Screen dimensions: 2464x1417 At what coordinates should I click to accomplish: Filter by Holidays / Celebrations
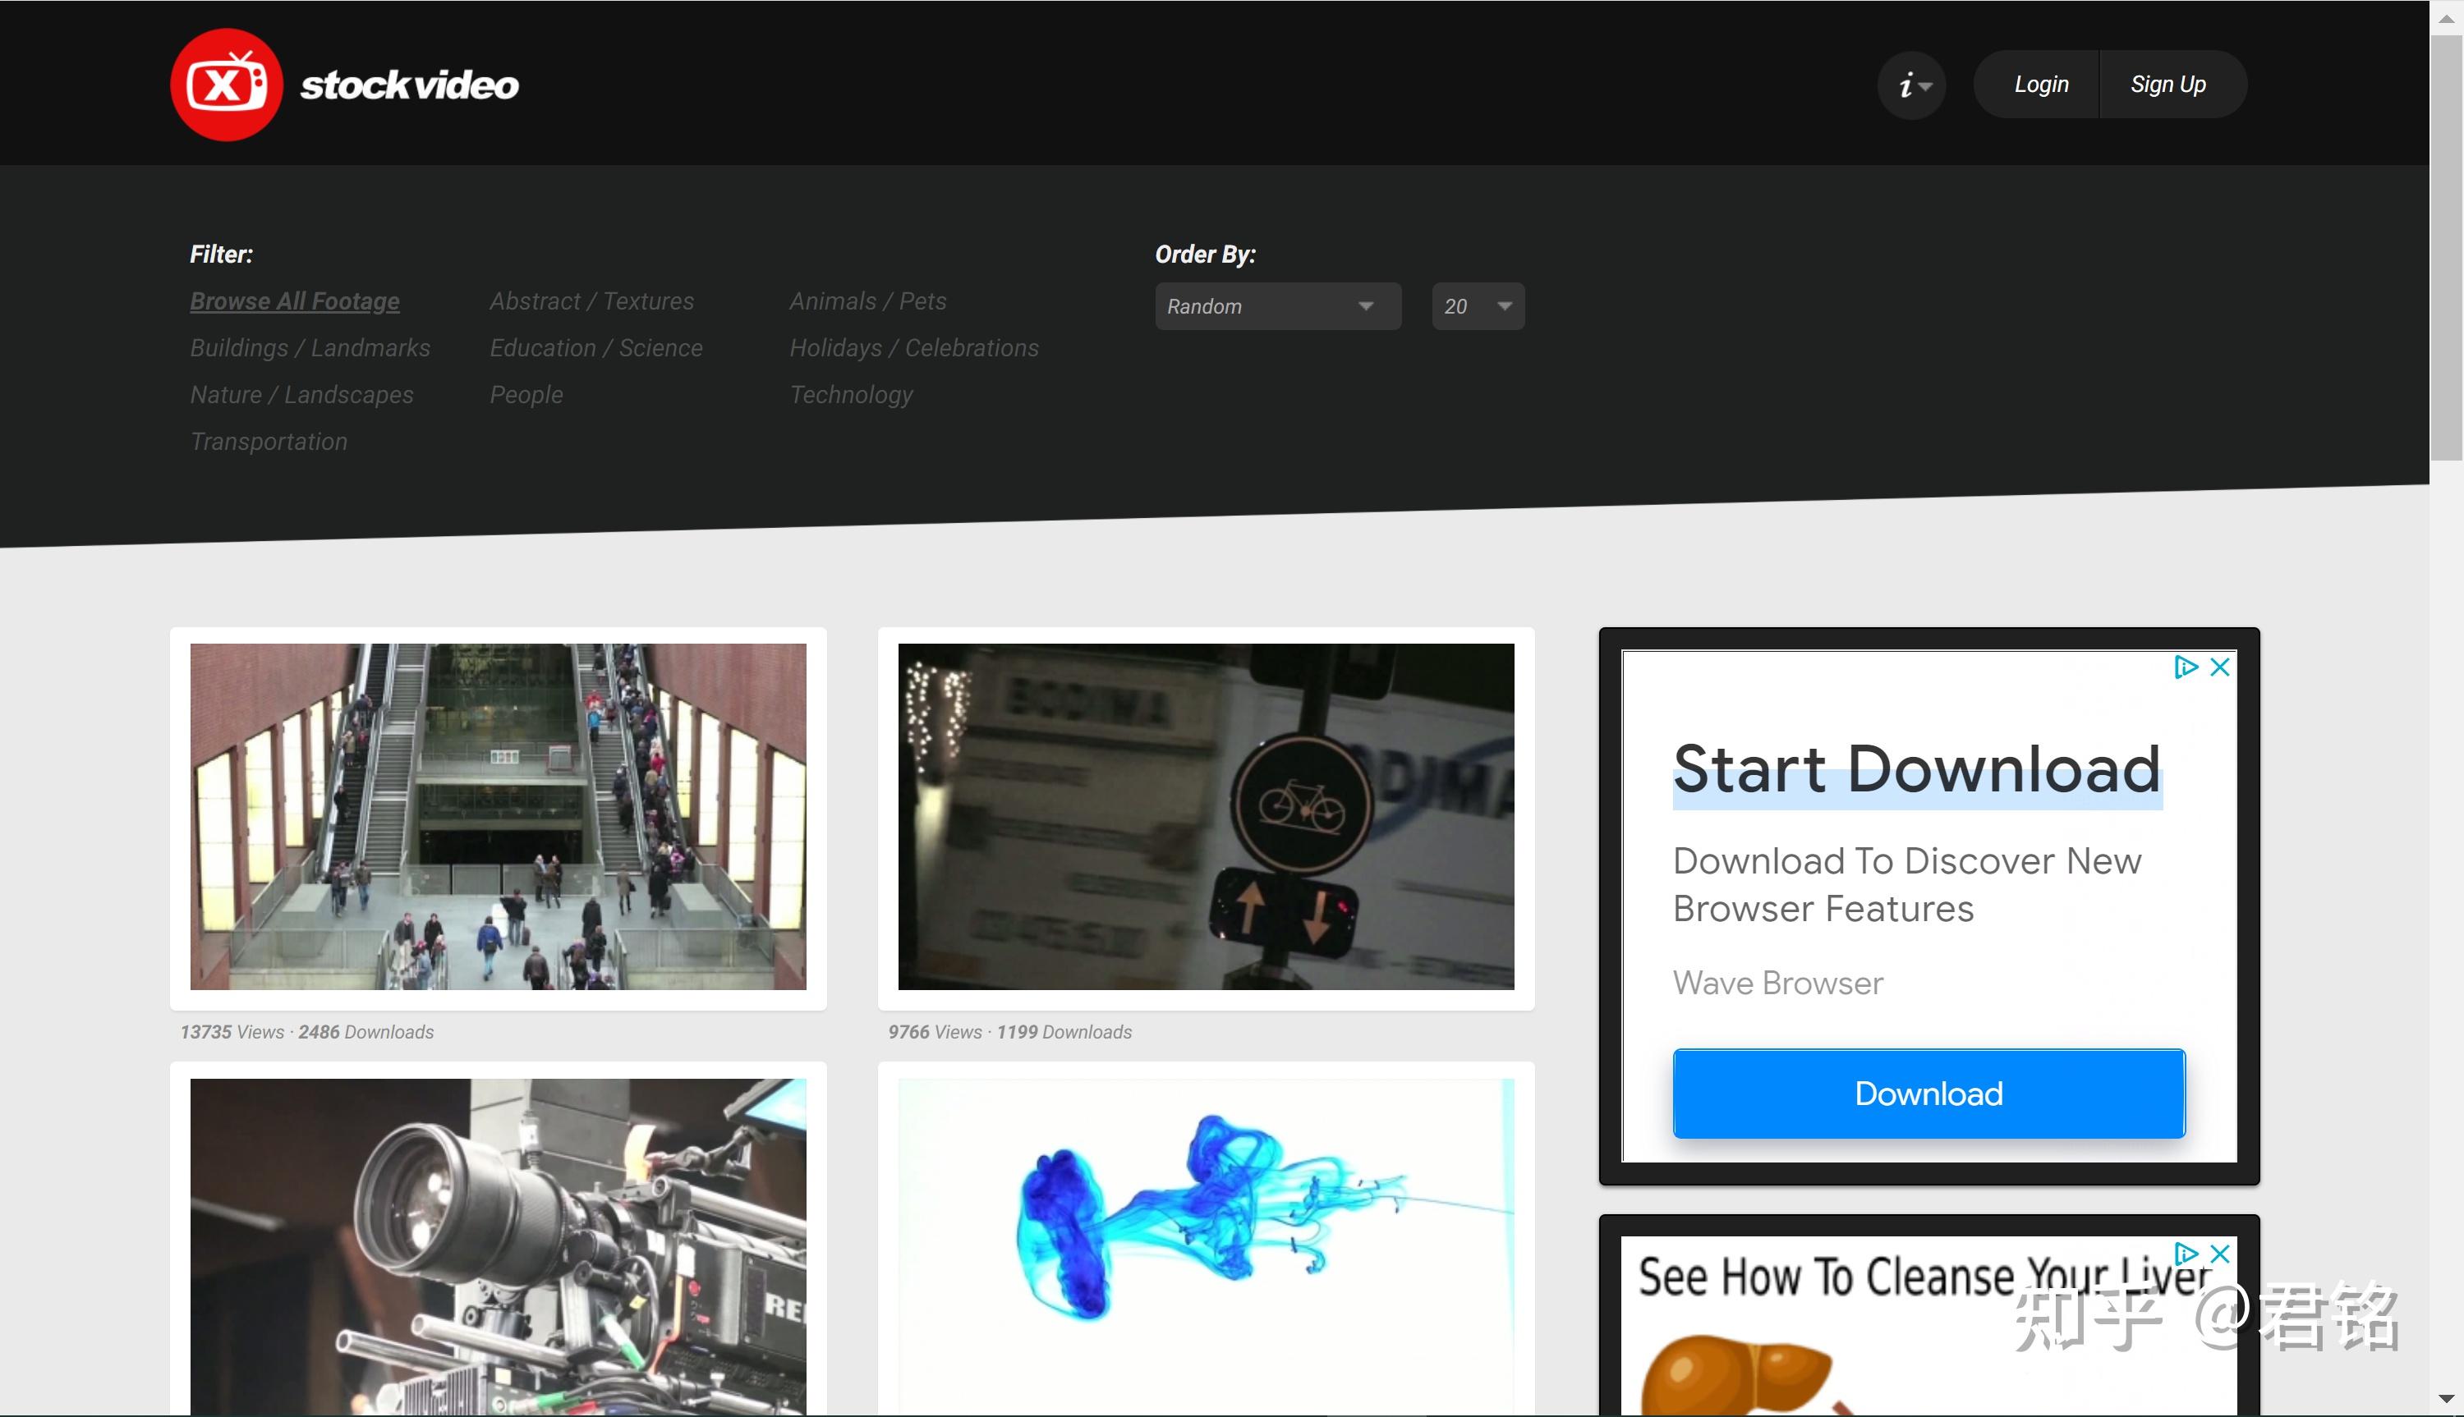tap(914, 348)
